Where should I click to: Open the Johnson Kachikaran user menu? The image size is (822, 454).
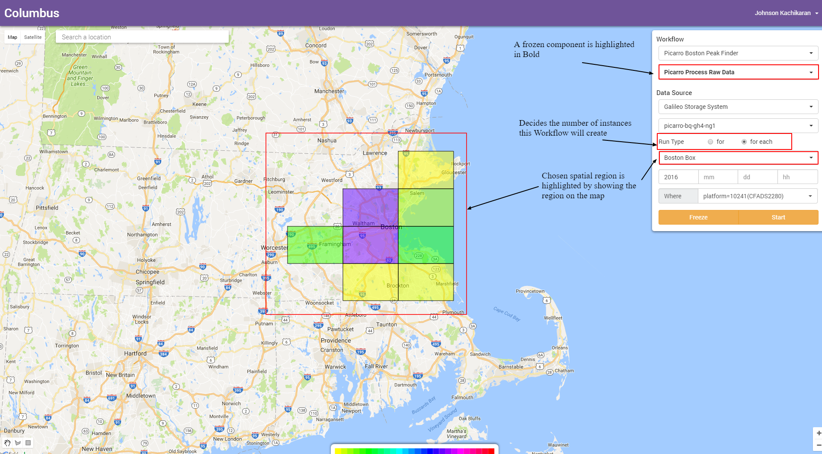tap(787, 13)
